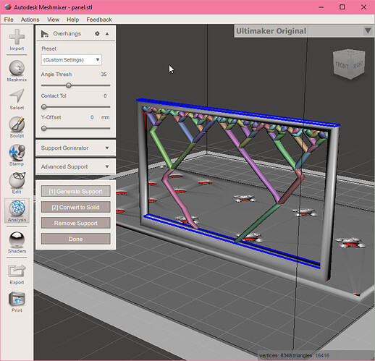The width and height of the screenshot is (375, 361).
Task: Choose the Sculpt brush tool
Action: (17, 124)
